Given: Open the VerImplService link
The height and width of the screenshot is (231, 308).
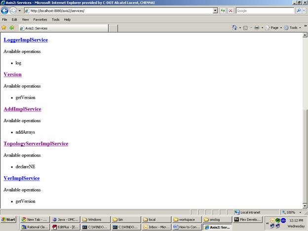Looking at the screenshot, I should tap(22, 178).
